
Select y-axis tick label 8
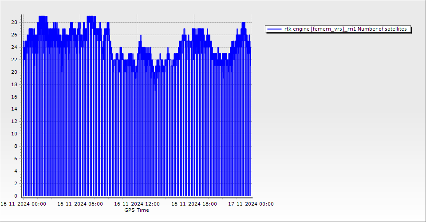(16, 146)
